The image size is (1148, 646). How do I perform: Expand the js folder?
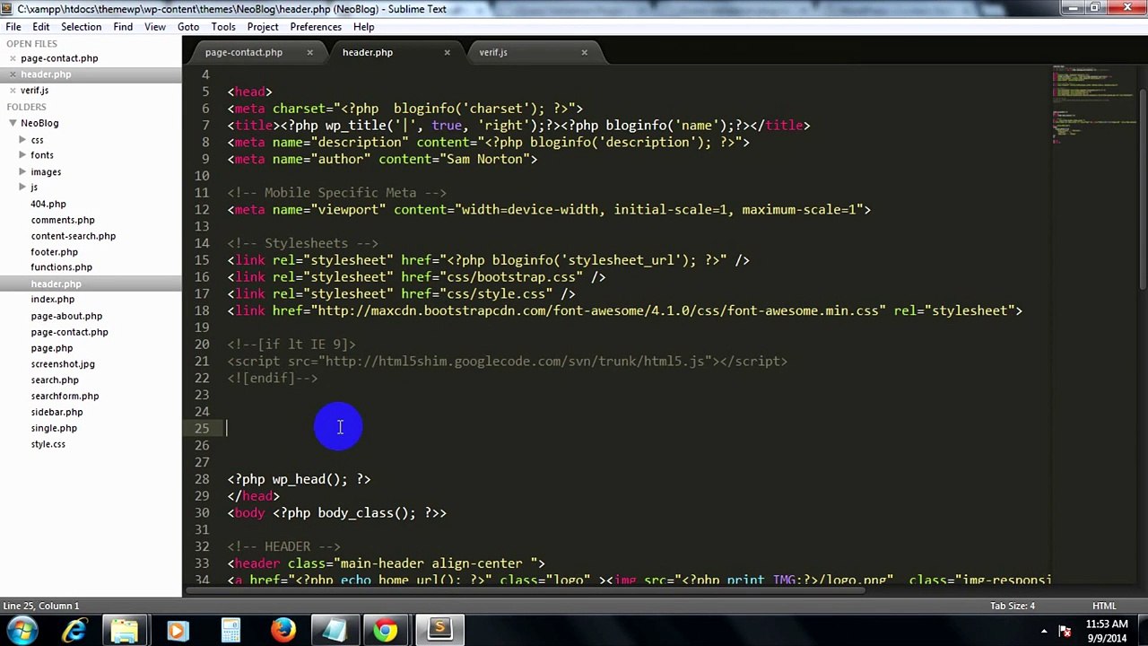(22, 187)
